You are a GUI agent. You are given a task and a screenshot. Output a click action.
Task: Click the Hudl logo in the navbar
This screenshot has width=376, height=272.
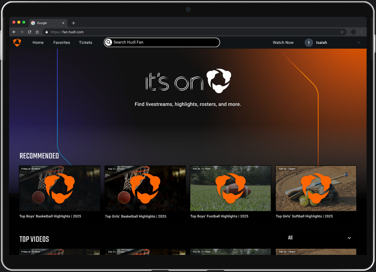[17, 43]
